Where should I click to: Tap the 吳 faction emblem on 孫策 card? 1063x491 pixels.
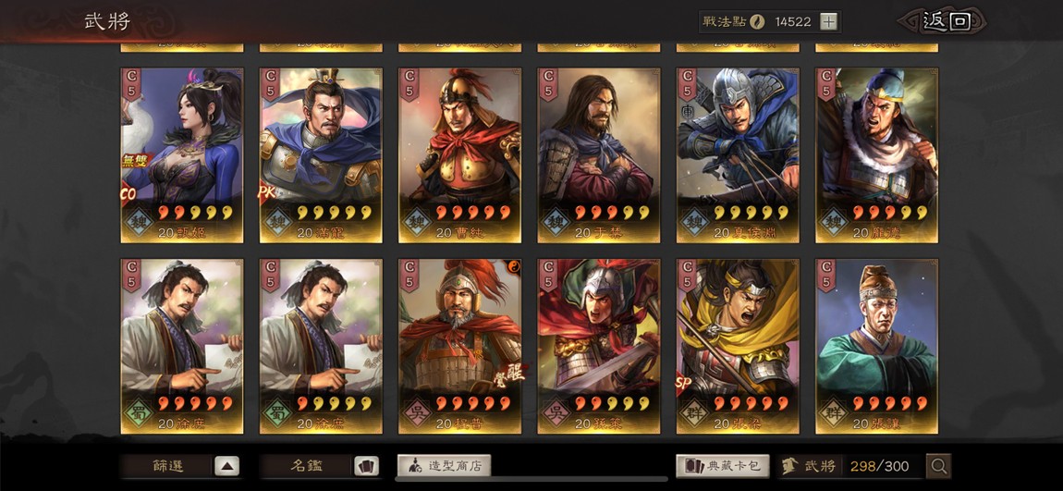point(555,413)
